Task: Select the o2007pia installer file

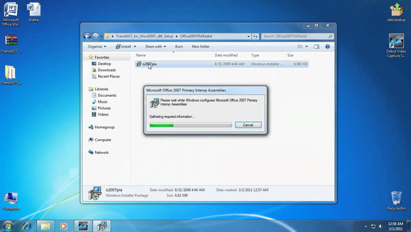Action: (x=222, y=64)
